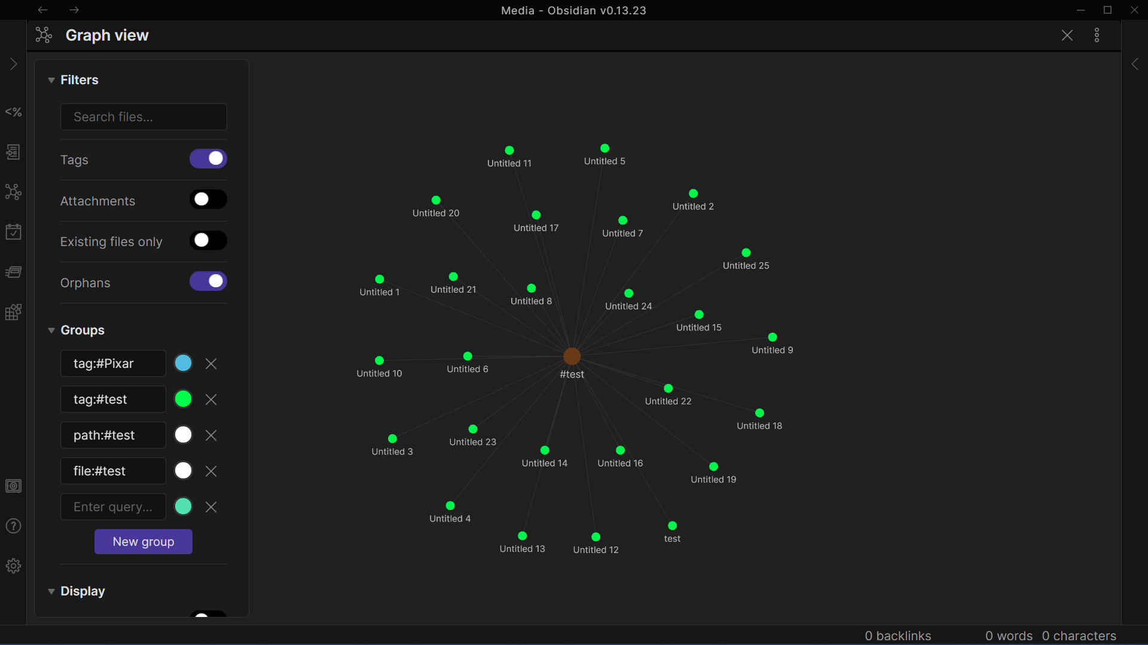This screenshot has height=645, width=1148.
Task: Focus the Search files field
Action: click(143, 117)
